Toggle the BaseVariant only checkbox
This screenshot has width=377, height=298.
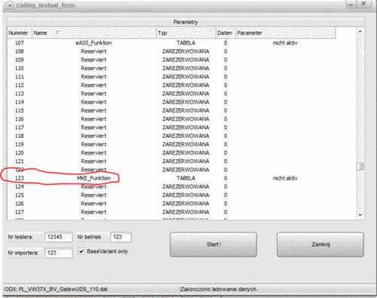click(x=81, y=251)
